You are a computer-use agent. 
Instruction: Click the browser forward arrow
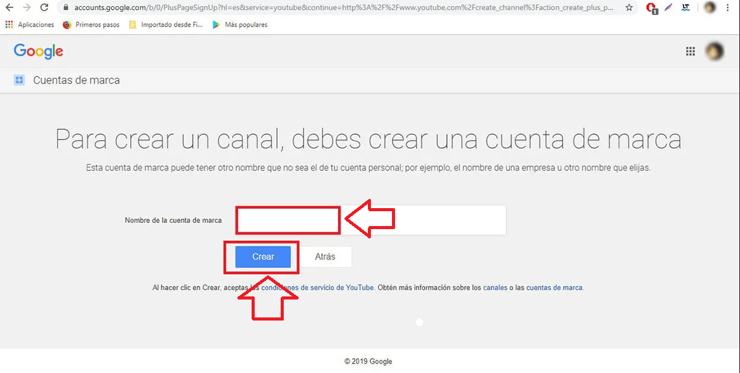click(27, 7)
